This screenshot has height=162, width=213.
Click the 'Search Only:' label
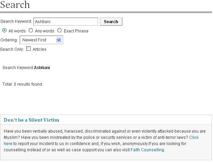tap(12, 49)
